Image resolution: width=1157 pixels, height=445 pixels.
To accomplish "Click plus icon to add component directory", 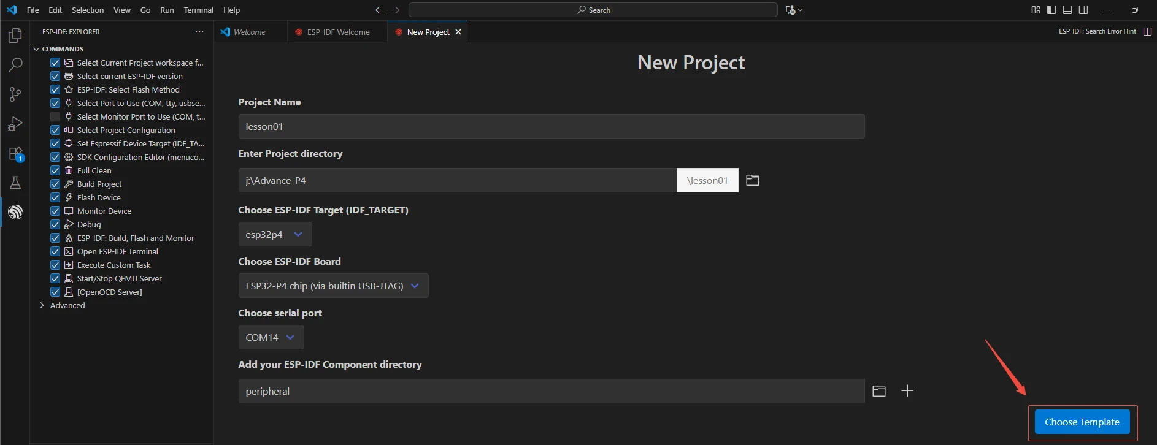I will (x=907, y=391).
